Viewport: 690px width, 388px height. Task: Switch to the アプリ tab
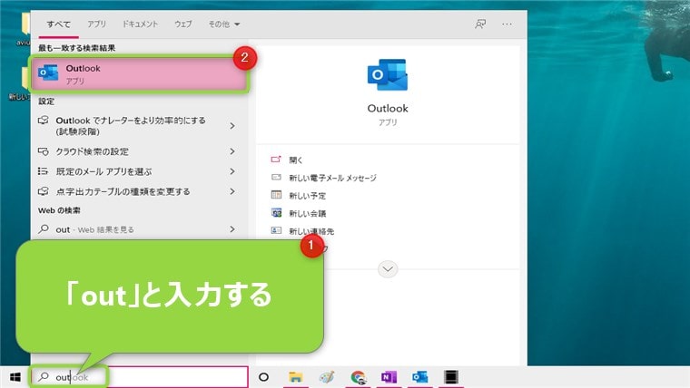tap(96, 24)
